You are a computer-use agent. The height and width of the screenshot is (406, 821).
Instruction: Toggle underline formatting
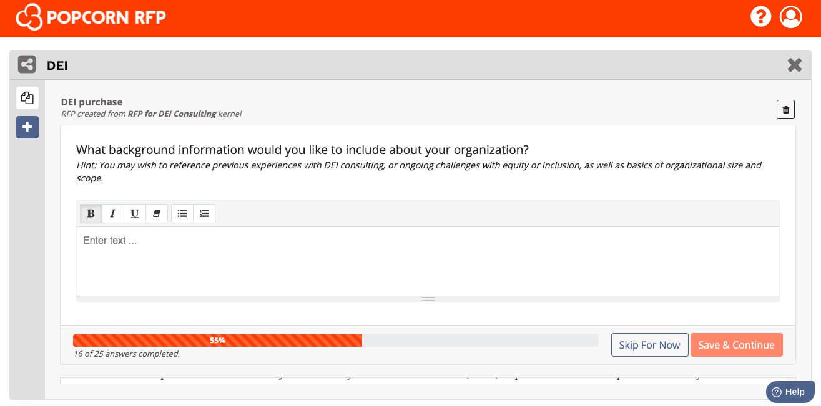[135, 213]
